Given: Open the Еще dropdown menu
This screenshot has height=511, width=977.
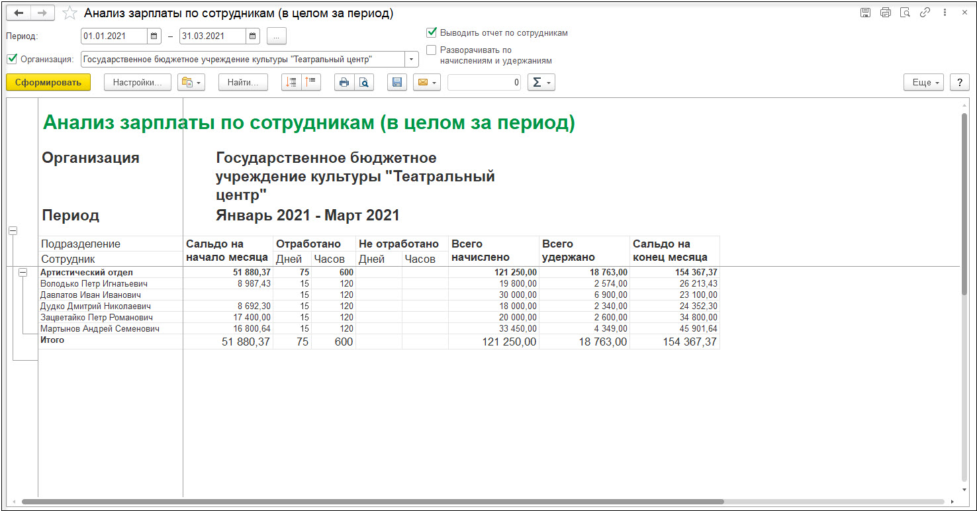Looking at the screenshot, I should pyautogui.click(x=924, y=82).
